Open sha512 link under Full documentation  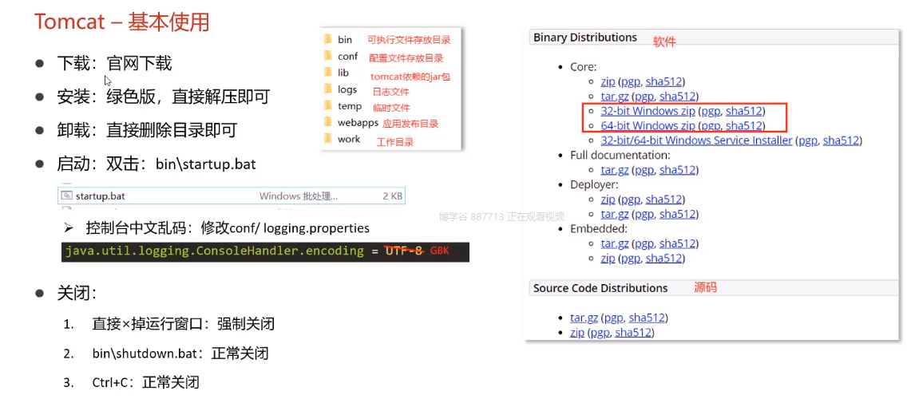point(678,170)
